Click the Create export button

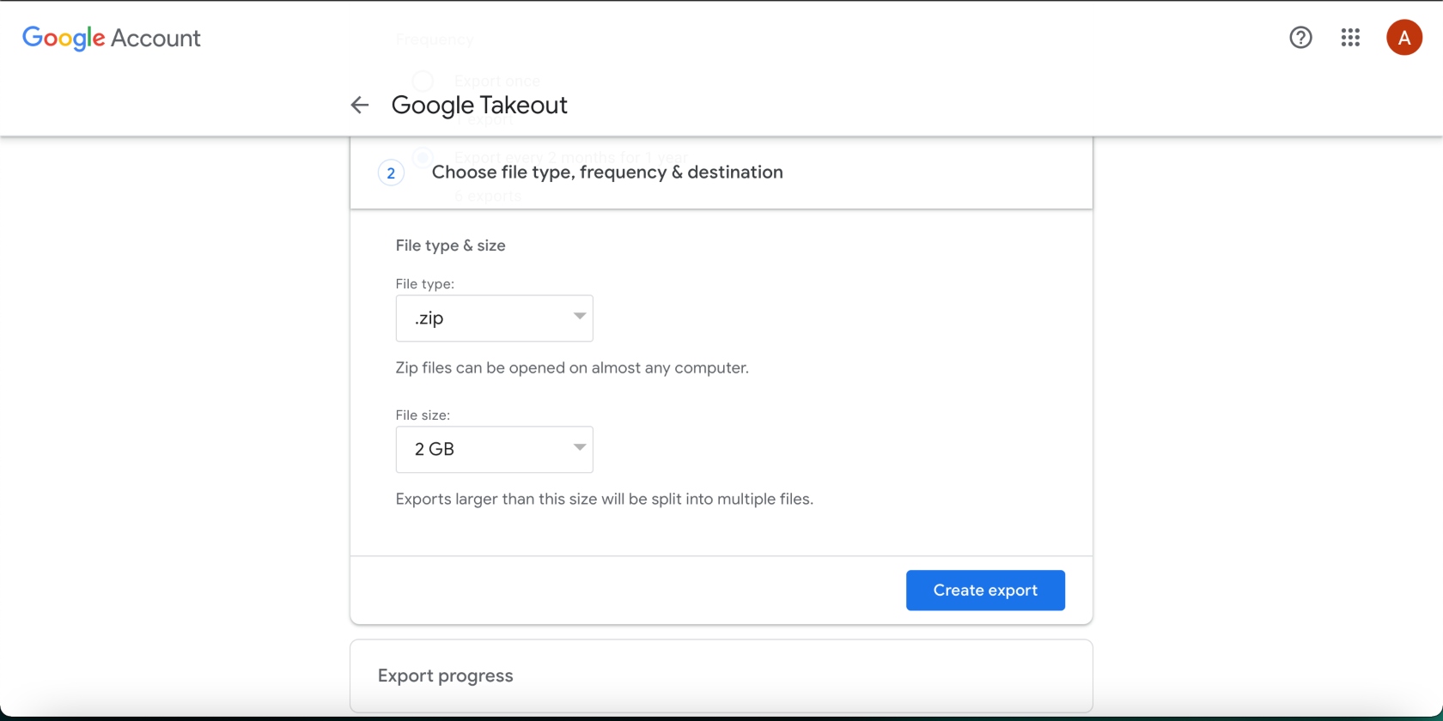(x=985, y=591)
